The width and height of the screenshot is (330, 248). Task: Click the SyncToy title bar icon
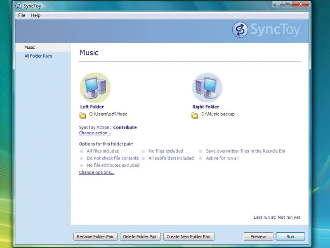(x=19, y=6)
